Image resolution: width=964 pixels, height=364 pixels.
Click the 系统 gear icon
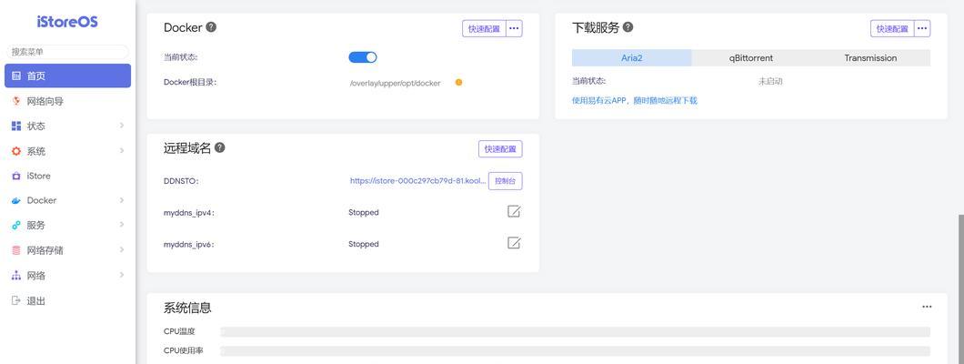point(16,151)
